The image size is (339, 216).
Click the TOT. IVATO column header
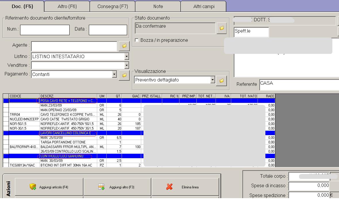244,96
